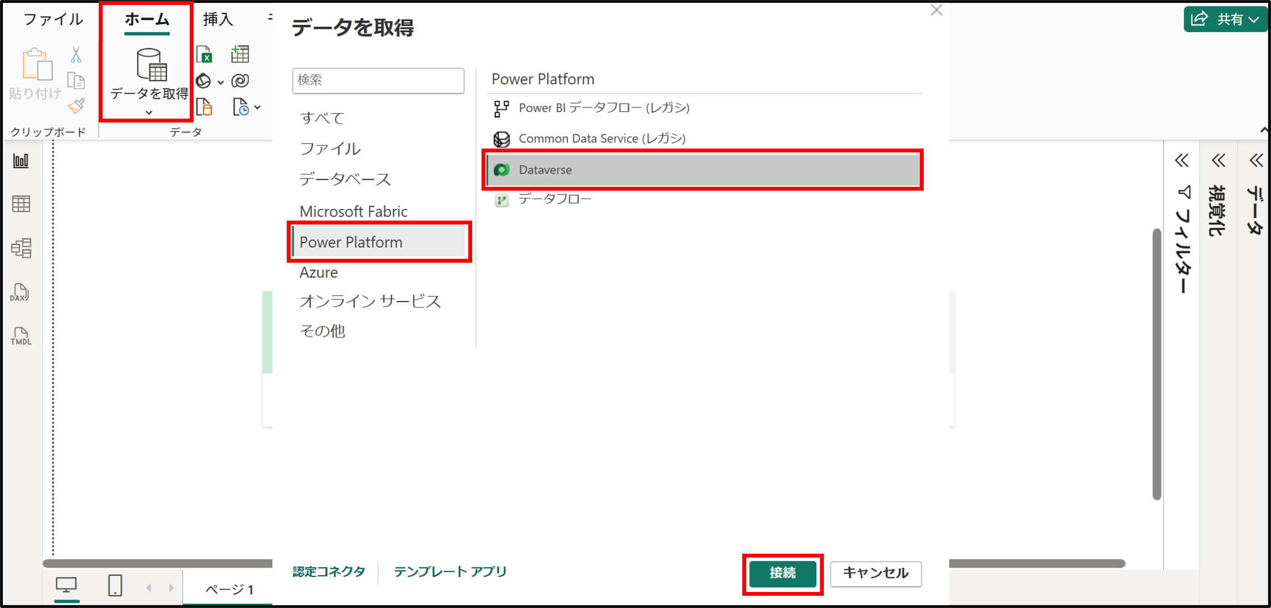
Task: Expand the Filters pane chevron
Action: point(1182,161)
